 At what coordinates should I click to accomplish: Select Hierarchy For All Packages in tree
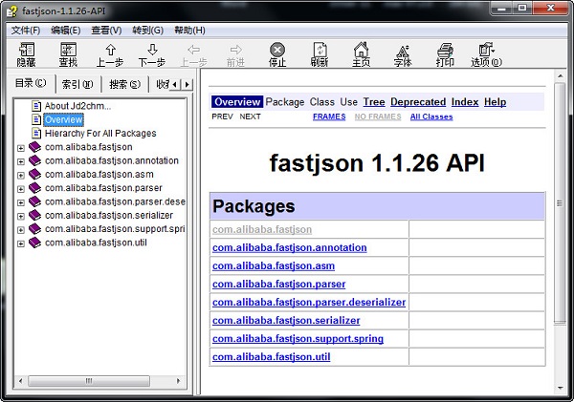[x=99, y=134]
